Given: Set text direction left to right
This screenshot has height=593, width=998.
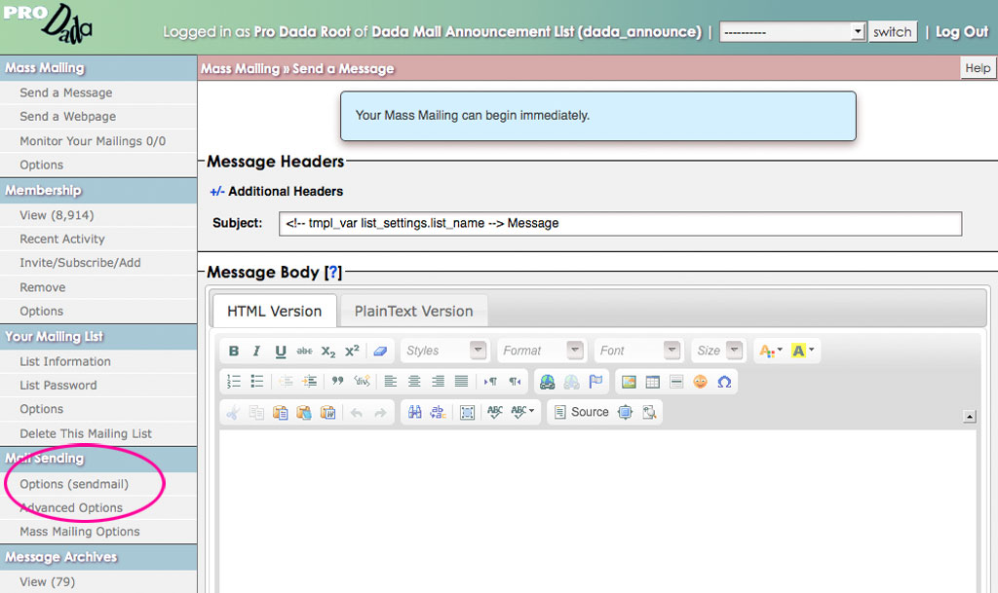Looking at the screenshot, I should point(490,382).
